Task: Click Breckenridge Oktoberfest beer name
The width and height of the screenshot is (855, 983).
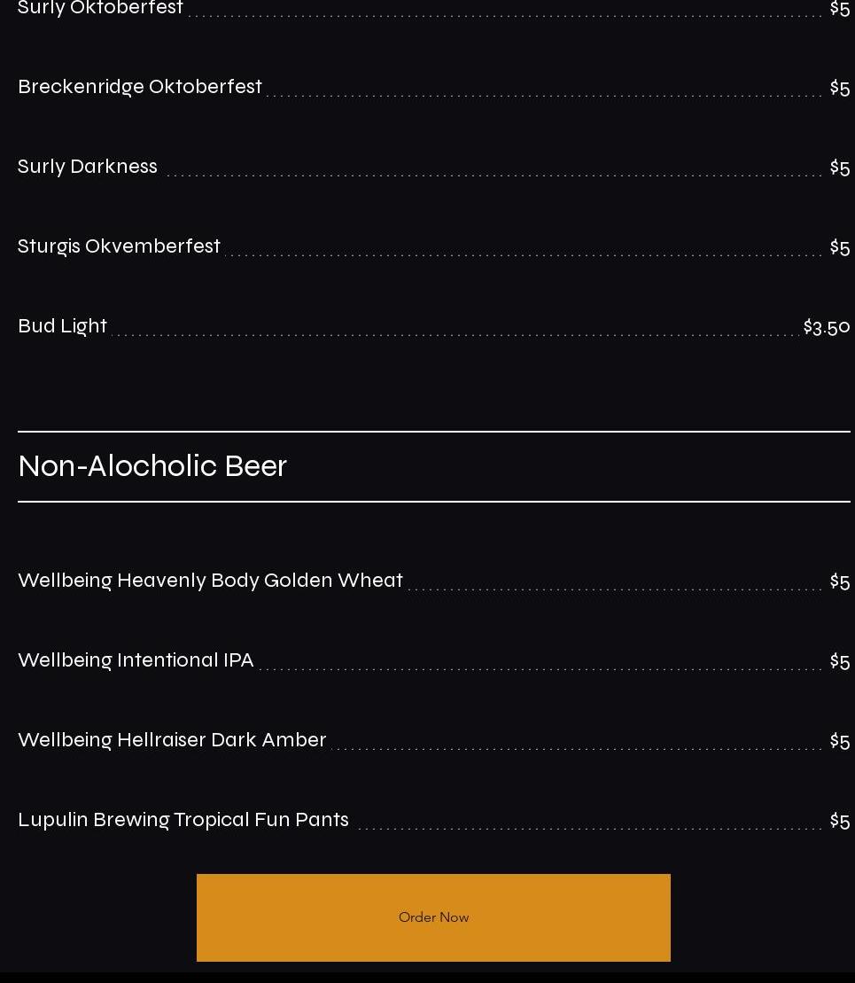Action: (140, 87)
